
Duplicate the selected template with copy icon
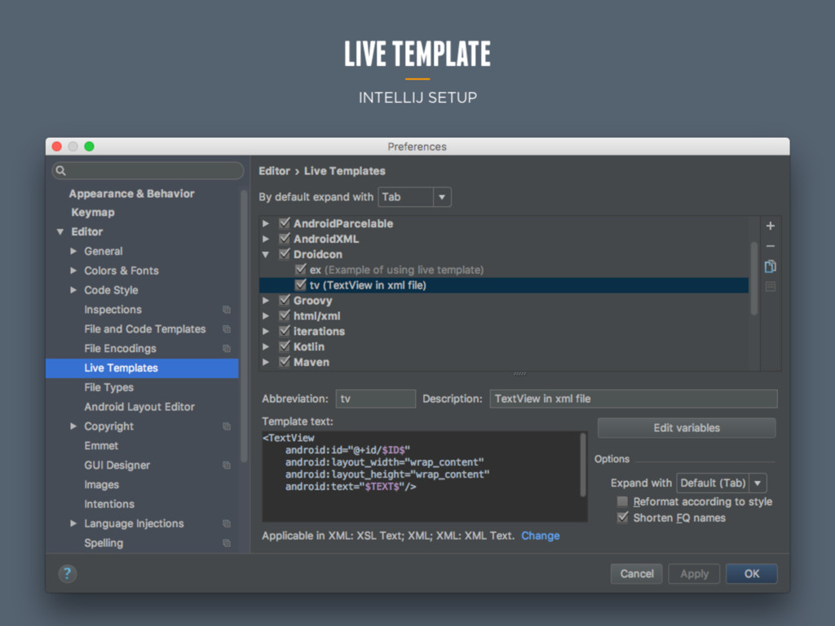coord(770,267)
